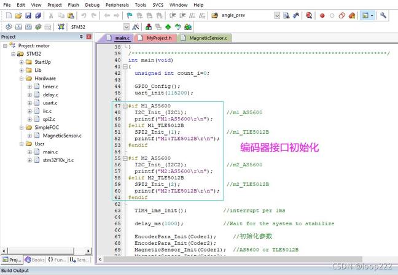398x275 pixels.
Task: Insert bookmark flag icon
Action: (130, 15)
